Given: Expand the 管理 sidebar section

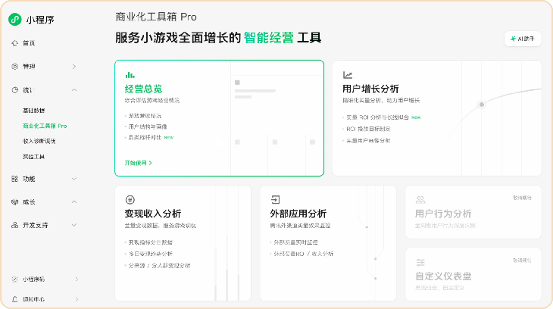Looking at the screenshot, I should pyautogui.click(x=73, y=67).
